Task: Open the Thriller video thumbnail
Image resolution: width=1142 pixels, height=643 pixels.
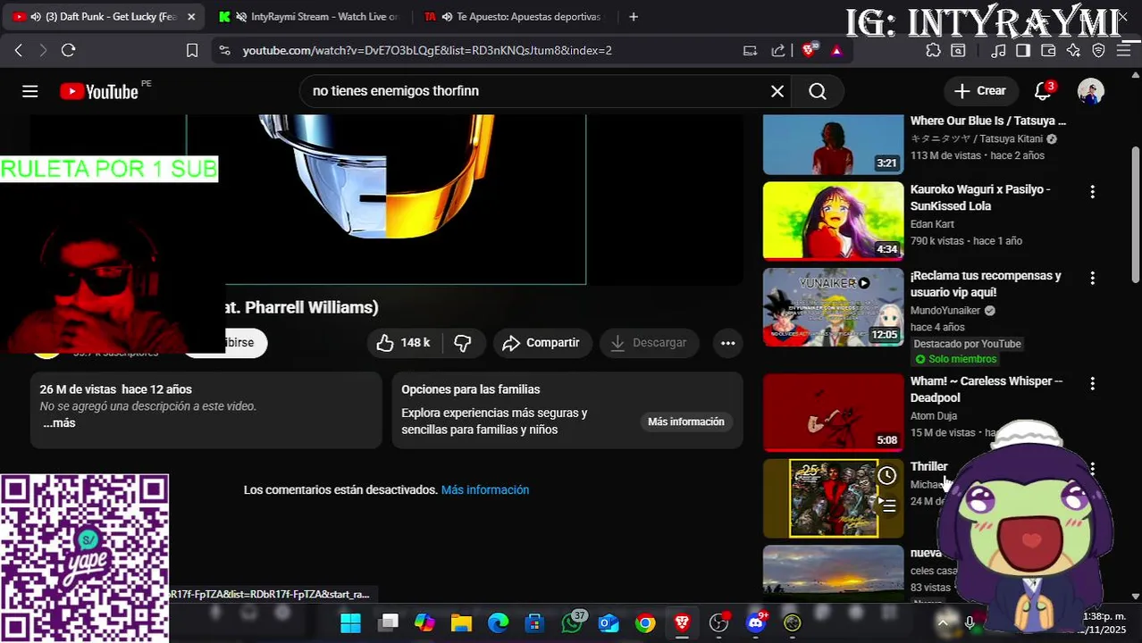Action: pyautogui.click(x=833, y=498)
